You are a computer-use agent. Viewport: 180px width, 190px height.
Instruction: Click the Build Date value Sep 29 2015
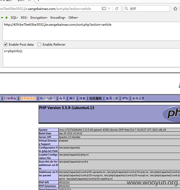71,133
